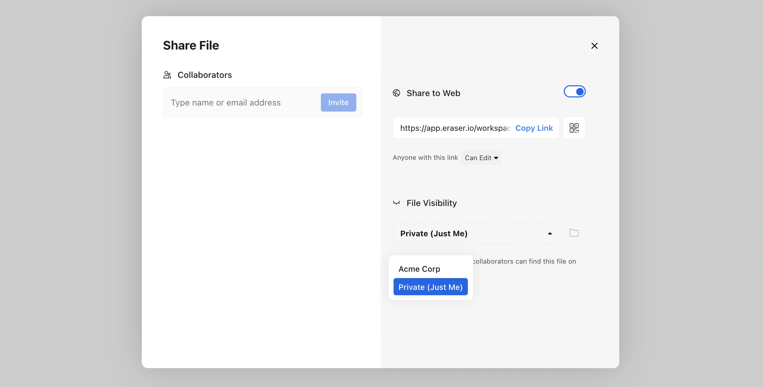This screenshot has width=763, height=387.
Task: Select Acme Corp from the visibility menu
Action: click(419, 269)
